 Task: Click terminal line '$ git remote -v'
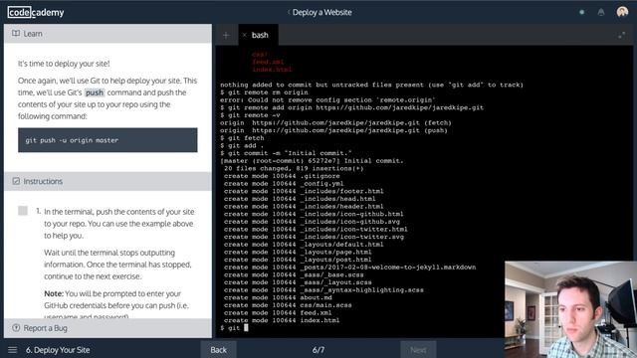[x=250, y=115]
